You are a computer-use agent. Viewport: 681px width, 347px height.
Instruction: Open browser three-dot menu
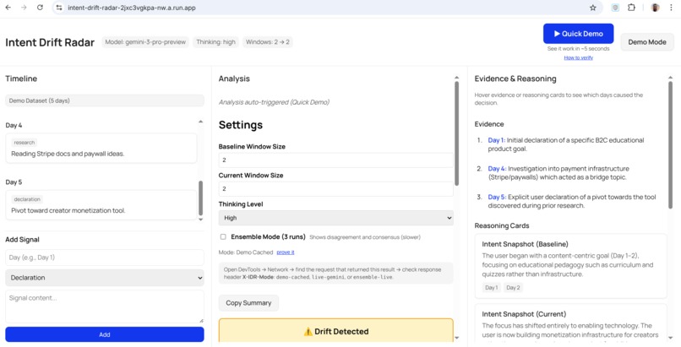672,8
